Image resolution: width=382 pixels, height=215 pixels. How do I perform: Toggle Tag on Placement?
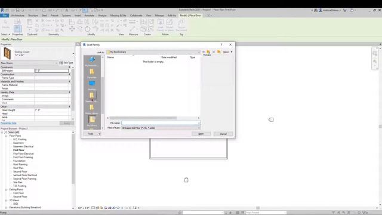[181, 25]
